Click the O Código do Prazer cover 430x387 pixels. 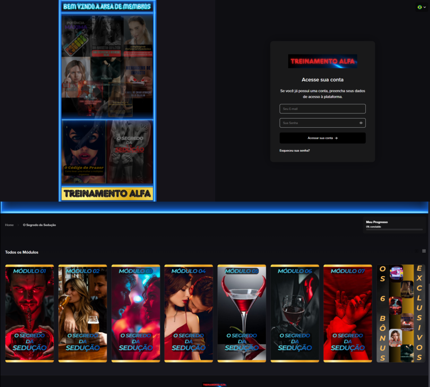tap(84, 151)
